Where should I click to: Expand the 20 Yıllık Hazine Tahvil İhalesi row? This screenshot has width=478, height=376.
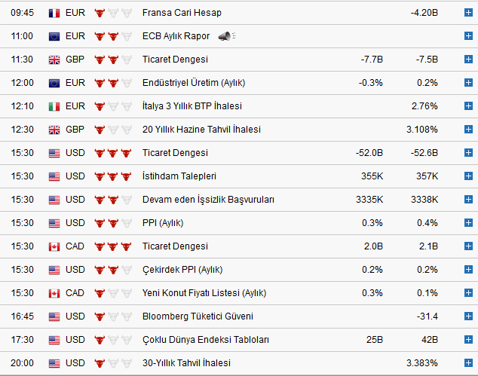[x=469, y=130]
